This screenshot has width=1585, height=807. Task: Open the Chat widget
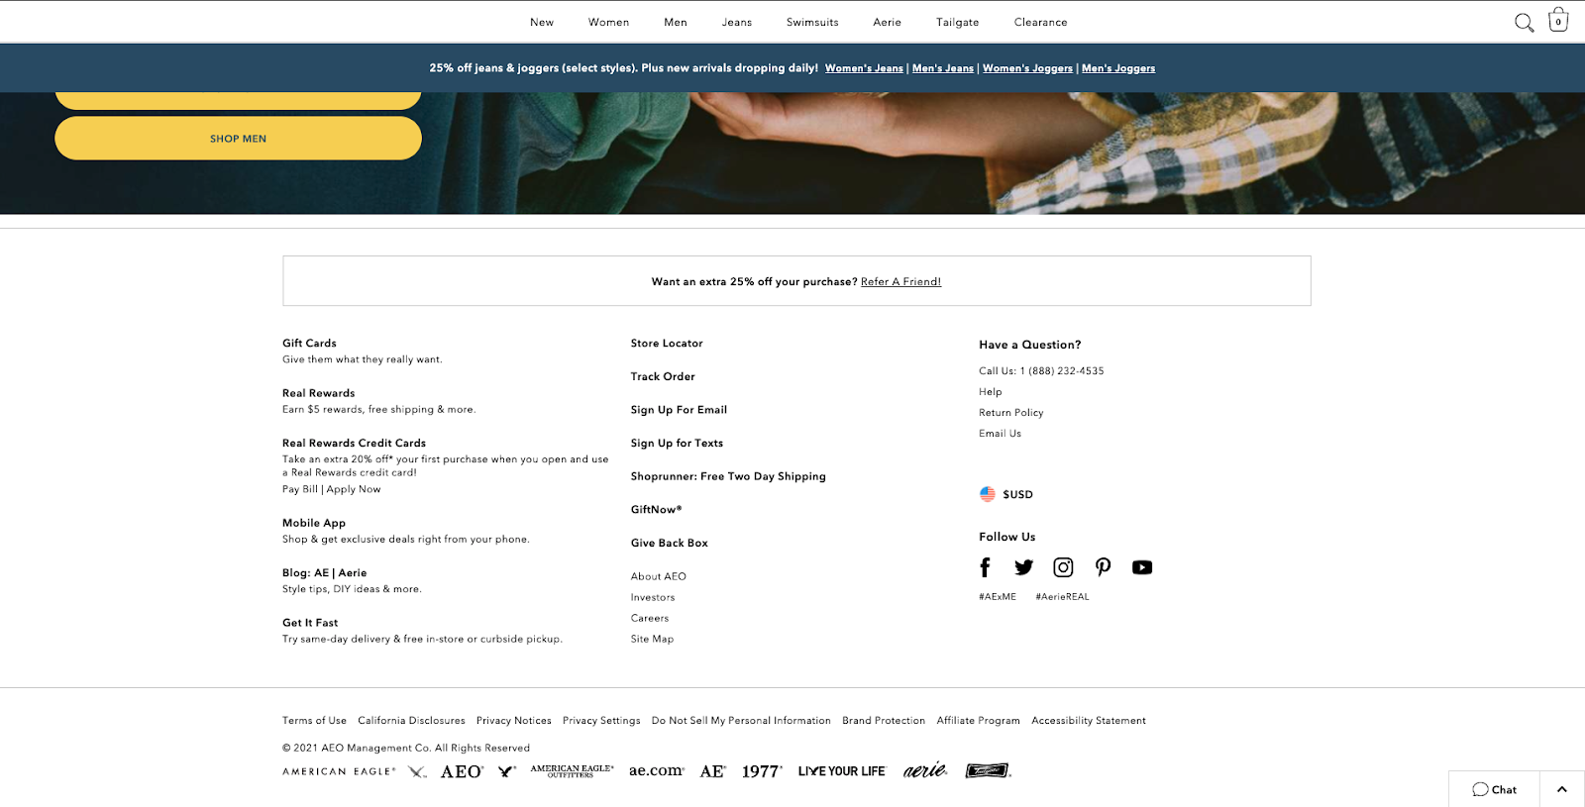(1494, 789)
